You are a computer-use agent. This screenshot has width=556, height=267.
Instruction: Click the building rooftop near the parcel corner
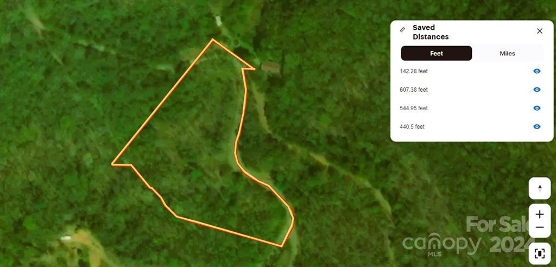point(271,67)
